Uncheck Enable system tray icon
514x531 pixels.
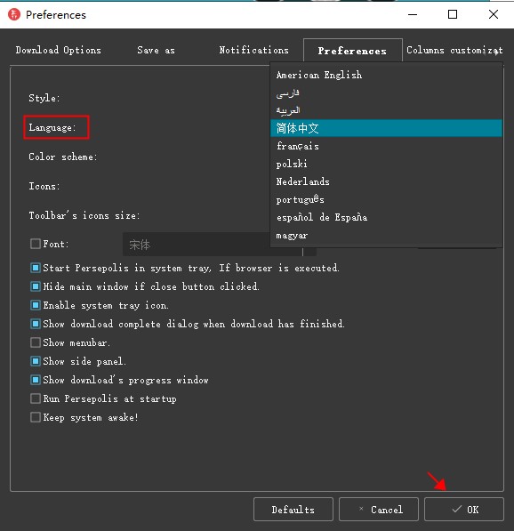(36, 305)
